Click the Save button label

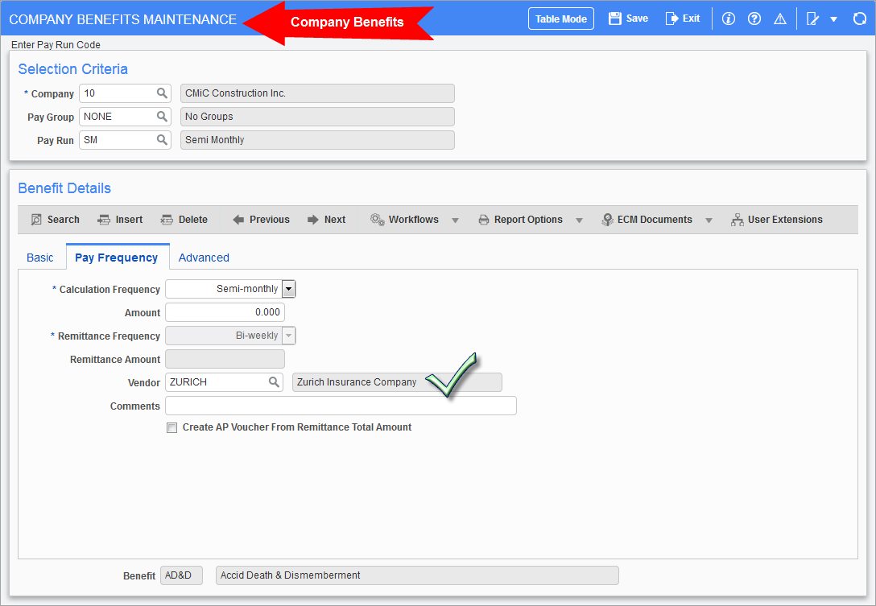coord(637,19)
